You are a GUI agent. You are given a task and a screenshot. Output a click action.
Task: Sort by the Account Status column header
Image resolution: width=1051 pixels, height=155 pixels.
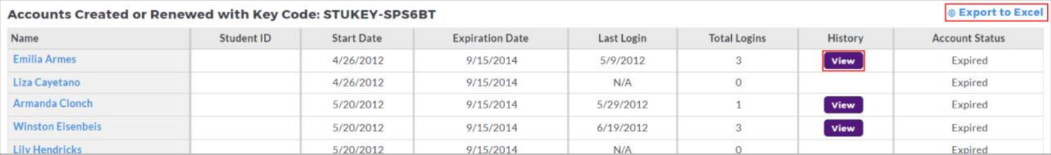pos(969,38)
